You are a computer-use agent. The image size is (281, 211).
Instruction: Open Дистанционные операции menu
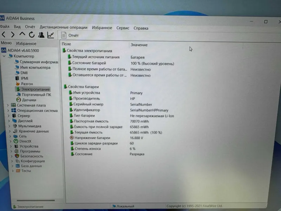point(64,27)
